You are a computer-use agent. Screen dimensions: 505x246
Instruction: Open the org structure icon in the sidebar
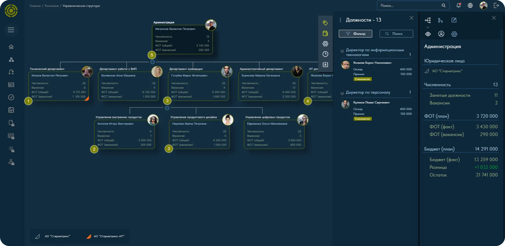pyautogui.click(x=11, y=59)
